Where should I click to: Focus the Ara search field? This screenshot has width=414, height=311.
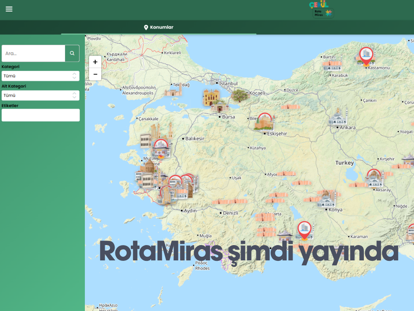34,53
